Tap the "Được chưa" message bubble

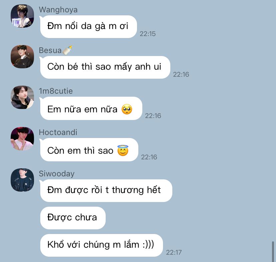coord(73,218)
